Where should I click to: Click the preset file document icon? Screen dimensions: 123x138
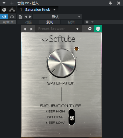point(20,17)
